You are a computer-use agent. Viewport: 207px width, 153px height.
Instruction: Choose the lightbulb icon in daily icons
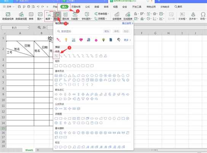click(x=66, y=40)
